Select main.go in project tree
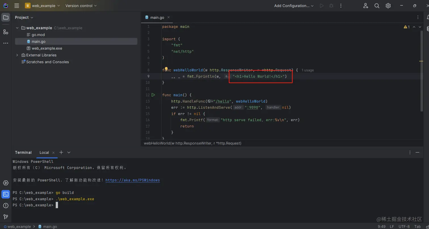This screenshot has width=429, height=229. (x=76, y=41)
